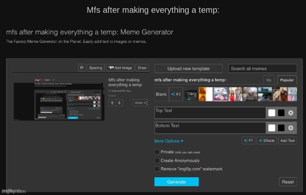Click the blue Generate button
The width and height of the screenshot is (306, 195).
click(176, 182)
